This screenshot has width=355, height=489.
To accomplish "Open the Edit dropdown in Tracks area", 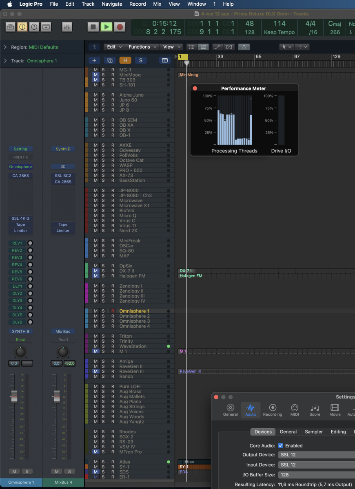I will pyautogui.click(x=114, y=47).
